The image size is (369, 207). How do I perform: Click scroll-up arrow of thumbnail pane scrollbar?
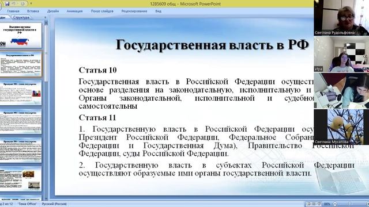(46, 23)
